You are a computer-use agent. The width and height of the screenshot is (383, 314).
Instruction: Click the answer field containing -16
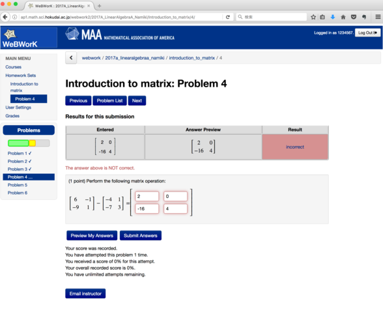(x=147, y=208)
